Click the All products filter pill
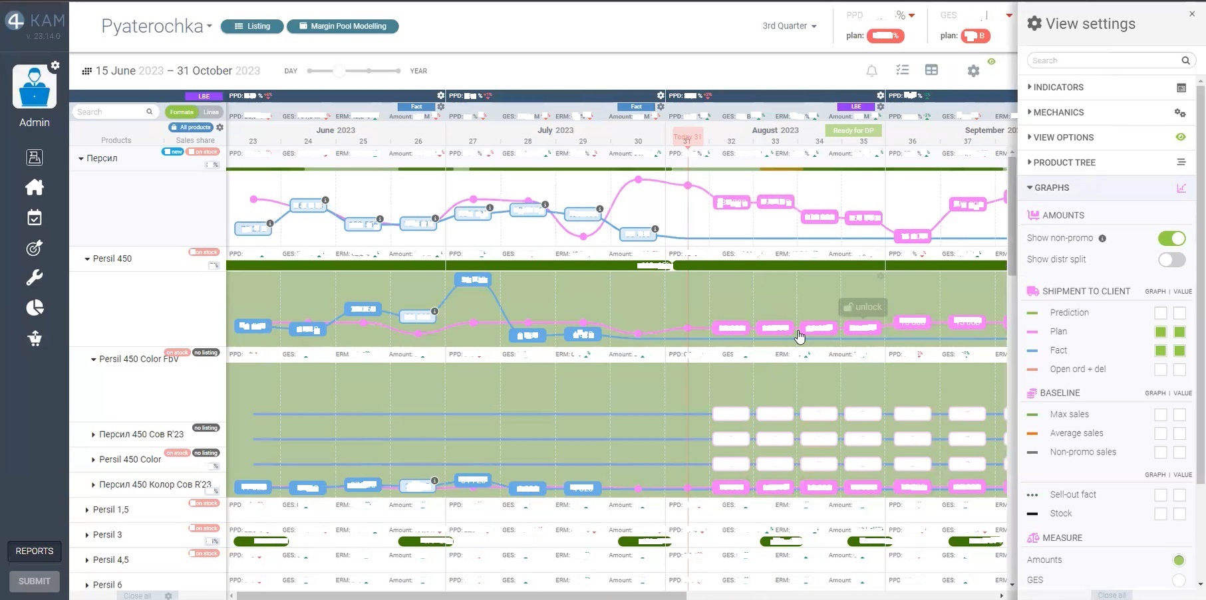The width and height of the screenshot is (1206, 600). click(x=191, y=128)
